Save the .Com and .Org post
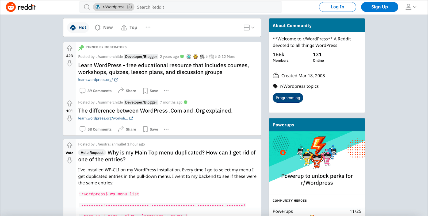Screen dimensions: 428x216 (150, 129)
